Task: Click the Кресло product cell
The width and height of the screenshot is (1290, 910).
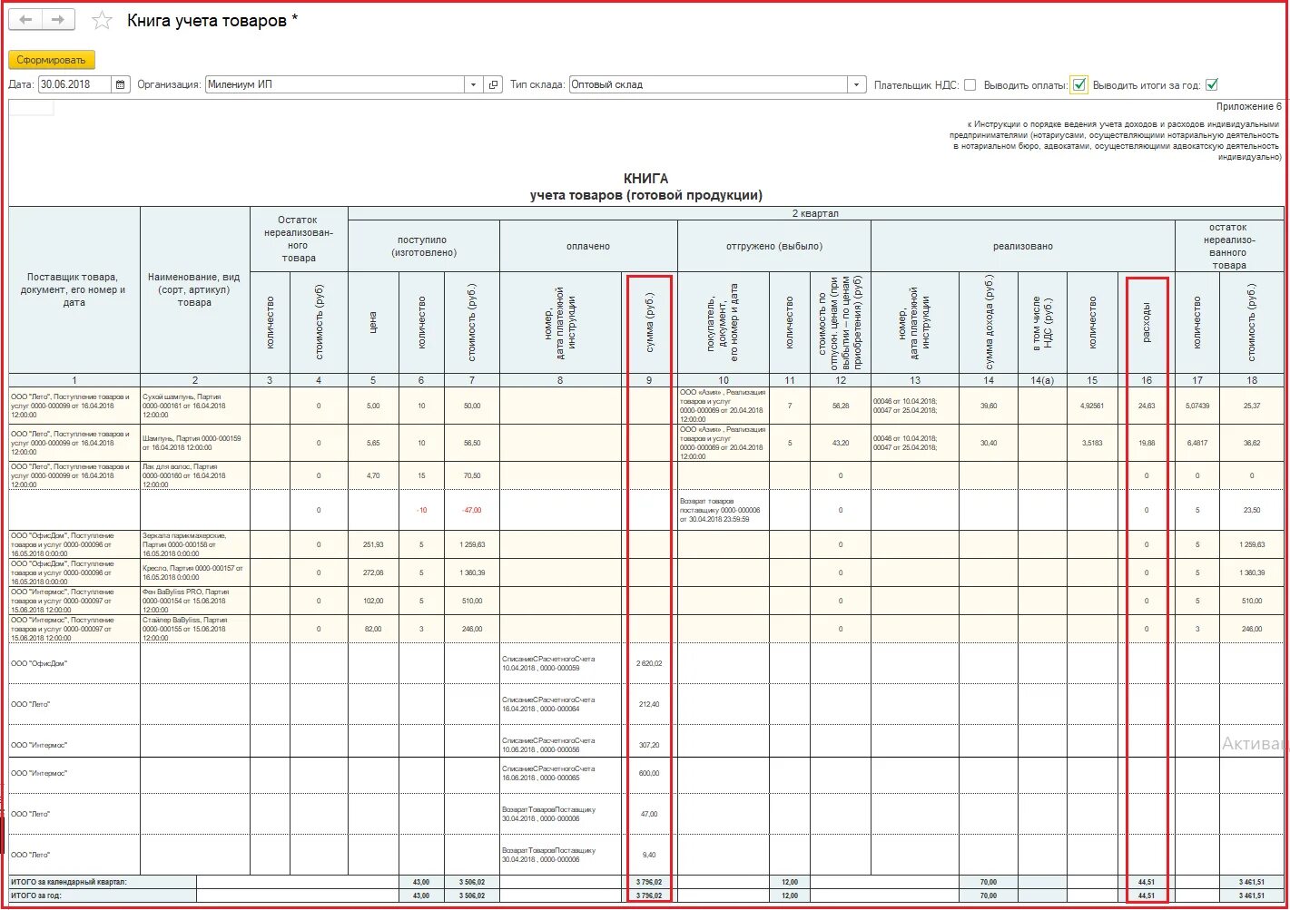Action: tap(194, 572)
